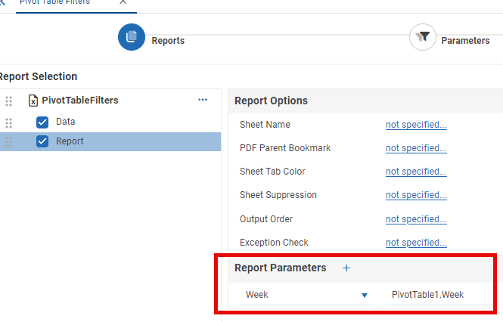Switch to the Parameters step label
Screen dimensions: 503x322
(465, 41)
